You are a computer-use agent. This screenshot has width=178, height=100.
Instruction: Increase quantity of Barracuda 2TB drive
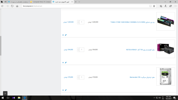pyautogui.click(x=78, y=76)
